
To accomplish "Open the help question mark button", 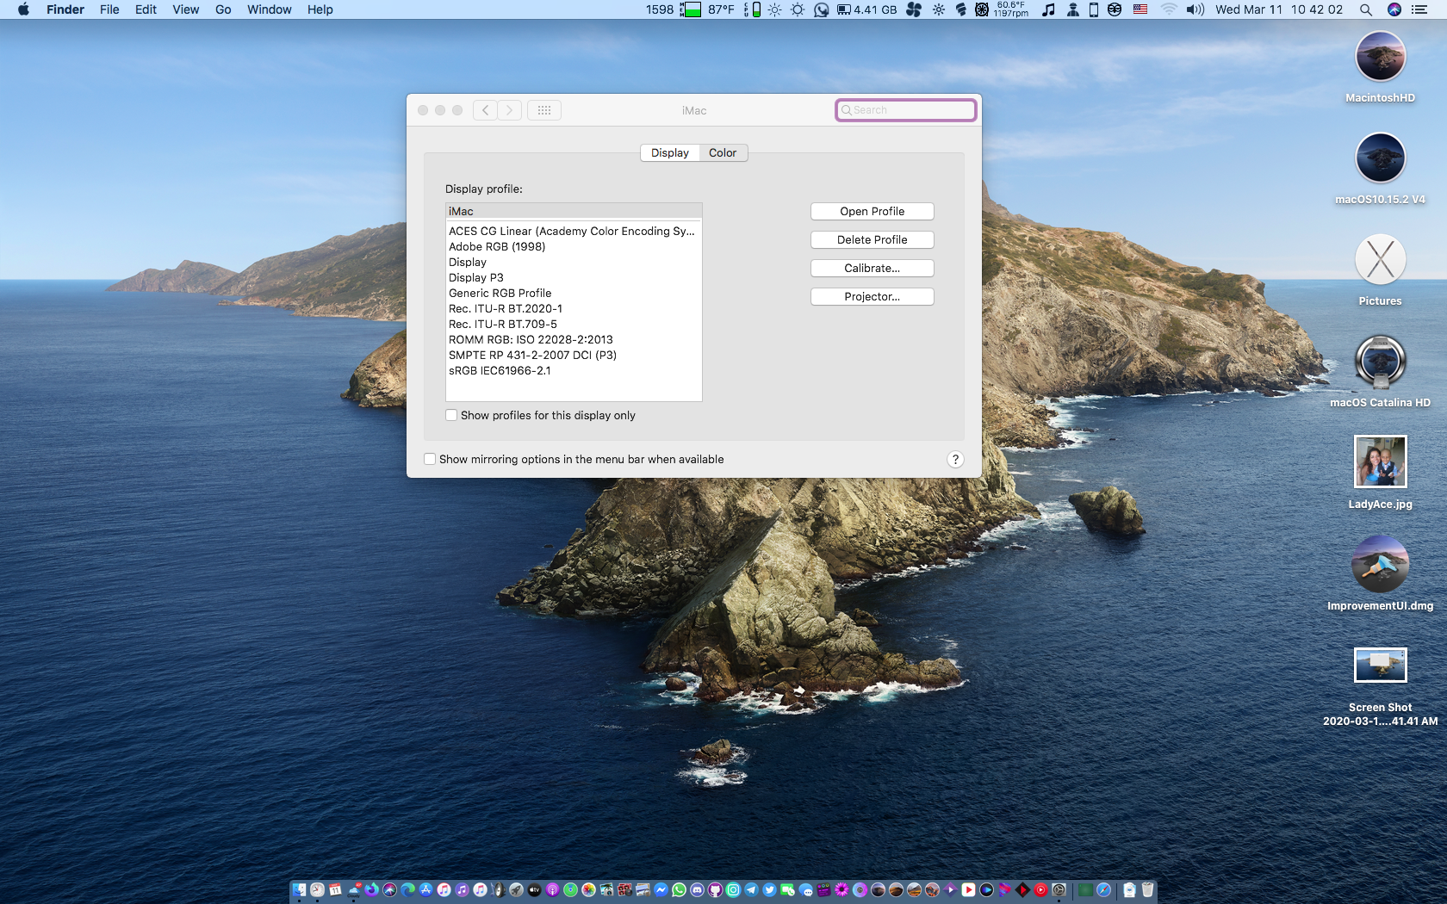I will [954, 460].
